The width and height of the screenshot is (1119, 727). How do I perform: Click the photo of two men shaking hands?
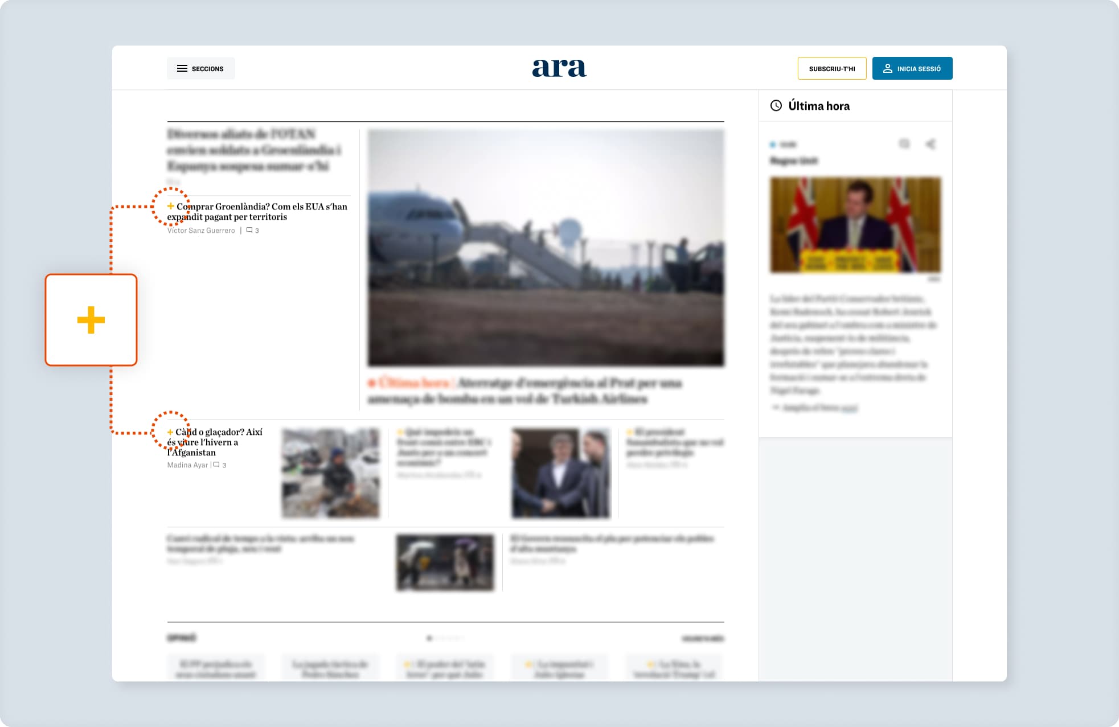click(x=560, y=473)
